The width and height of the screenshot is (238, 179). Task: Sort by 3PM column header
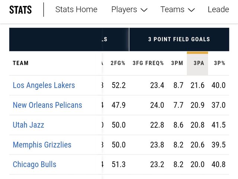(177, 63)
